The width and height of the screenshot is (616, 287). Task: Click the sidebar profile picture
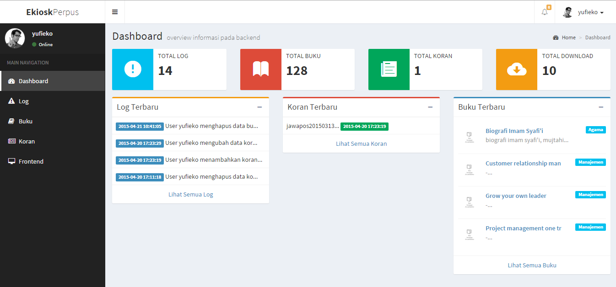click(x=15, y=38)
